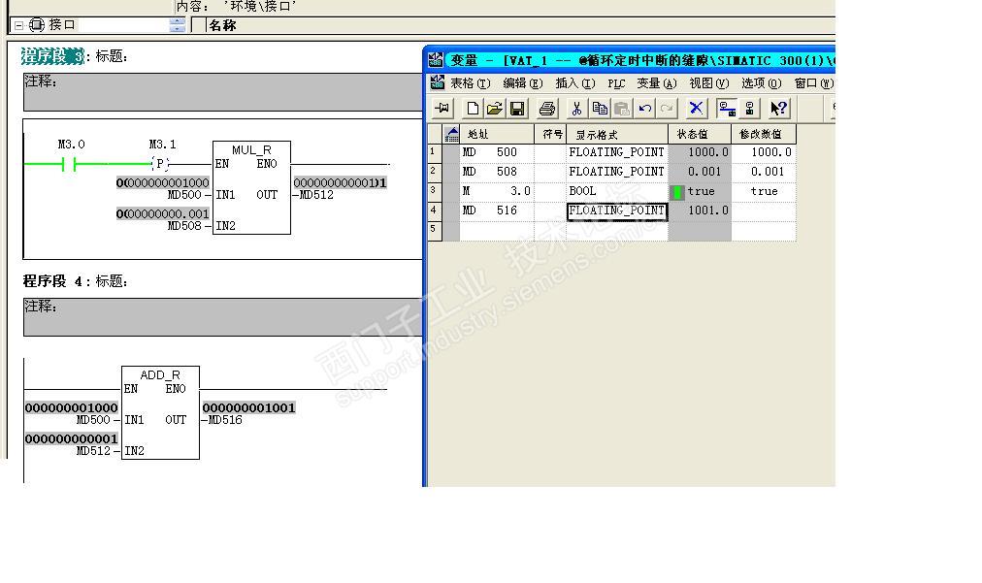Click address cell MD 516
The image size is (982, 583).
497,211
